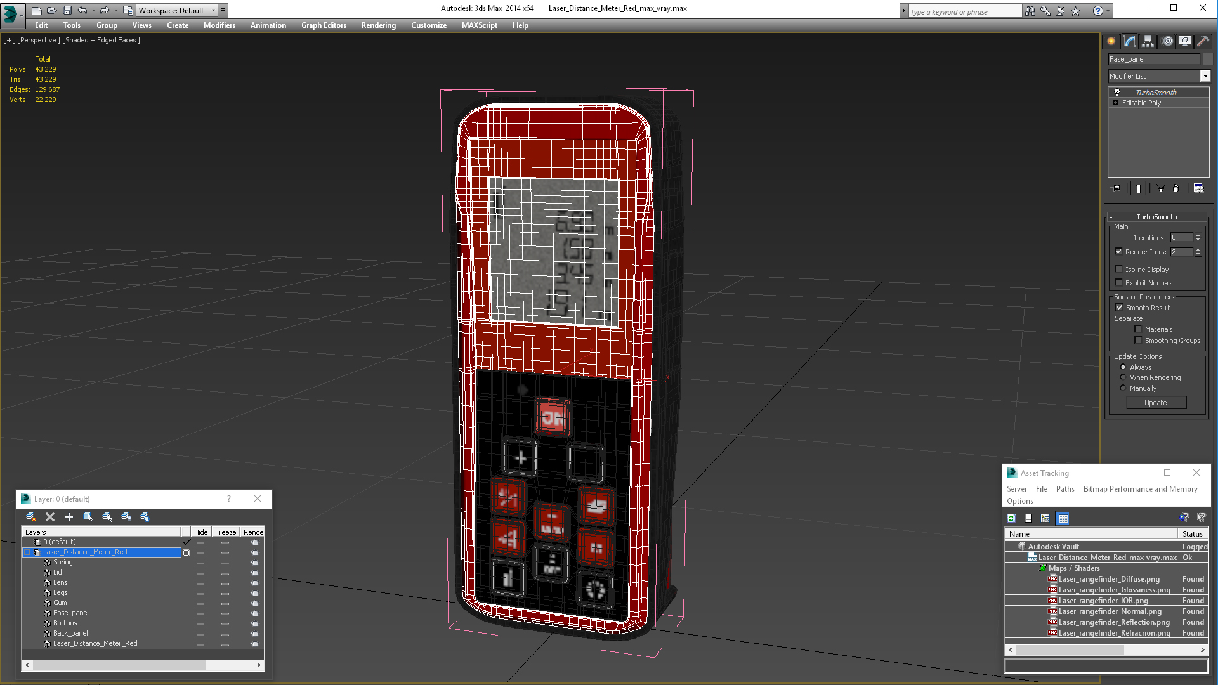
Task: Open the Create command panel tab
Action: pos(1111,41)
